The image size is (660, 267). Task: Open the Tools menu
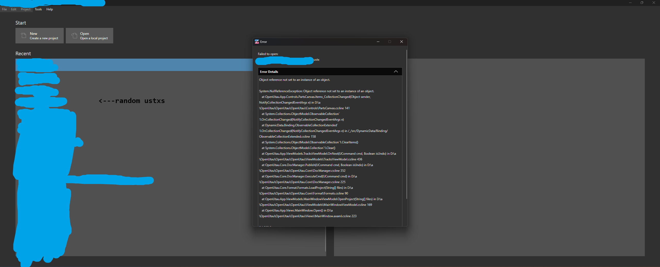tap(38, 9)
